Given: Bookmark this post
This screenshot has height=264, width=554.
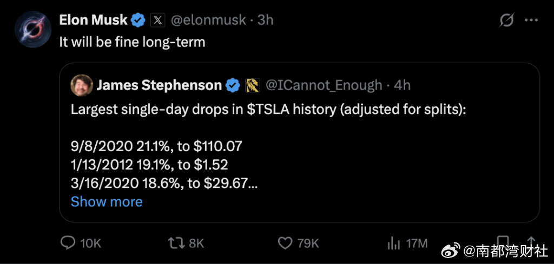Looking at the screenshot, I should [x=502, y=240].
